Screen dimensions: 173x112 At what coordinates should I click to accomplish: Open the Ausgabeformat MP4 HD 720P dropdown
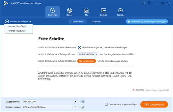(50, 102)
